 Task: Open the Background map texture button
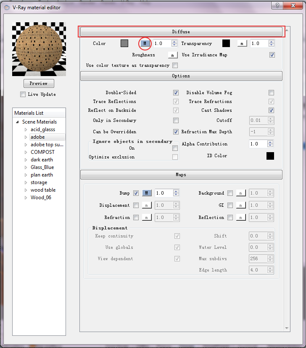pos(241,193)
